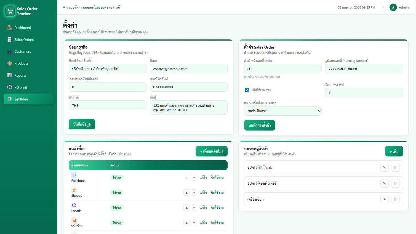This screenshot has width=416, height=234.
Task: Delete the อุปกรณ์สำนักงาน category with the trash icon
Action: coord(395,167)
